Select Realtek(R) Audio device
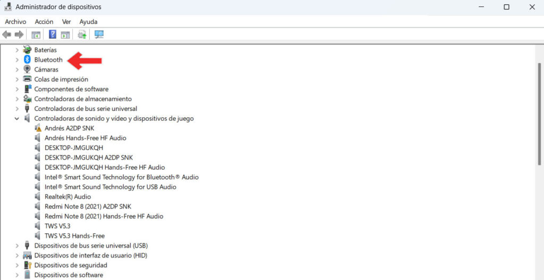544x280 pixels. point(67,197)
